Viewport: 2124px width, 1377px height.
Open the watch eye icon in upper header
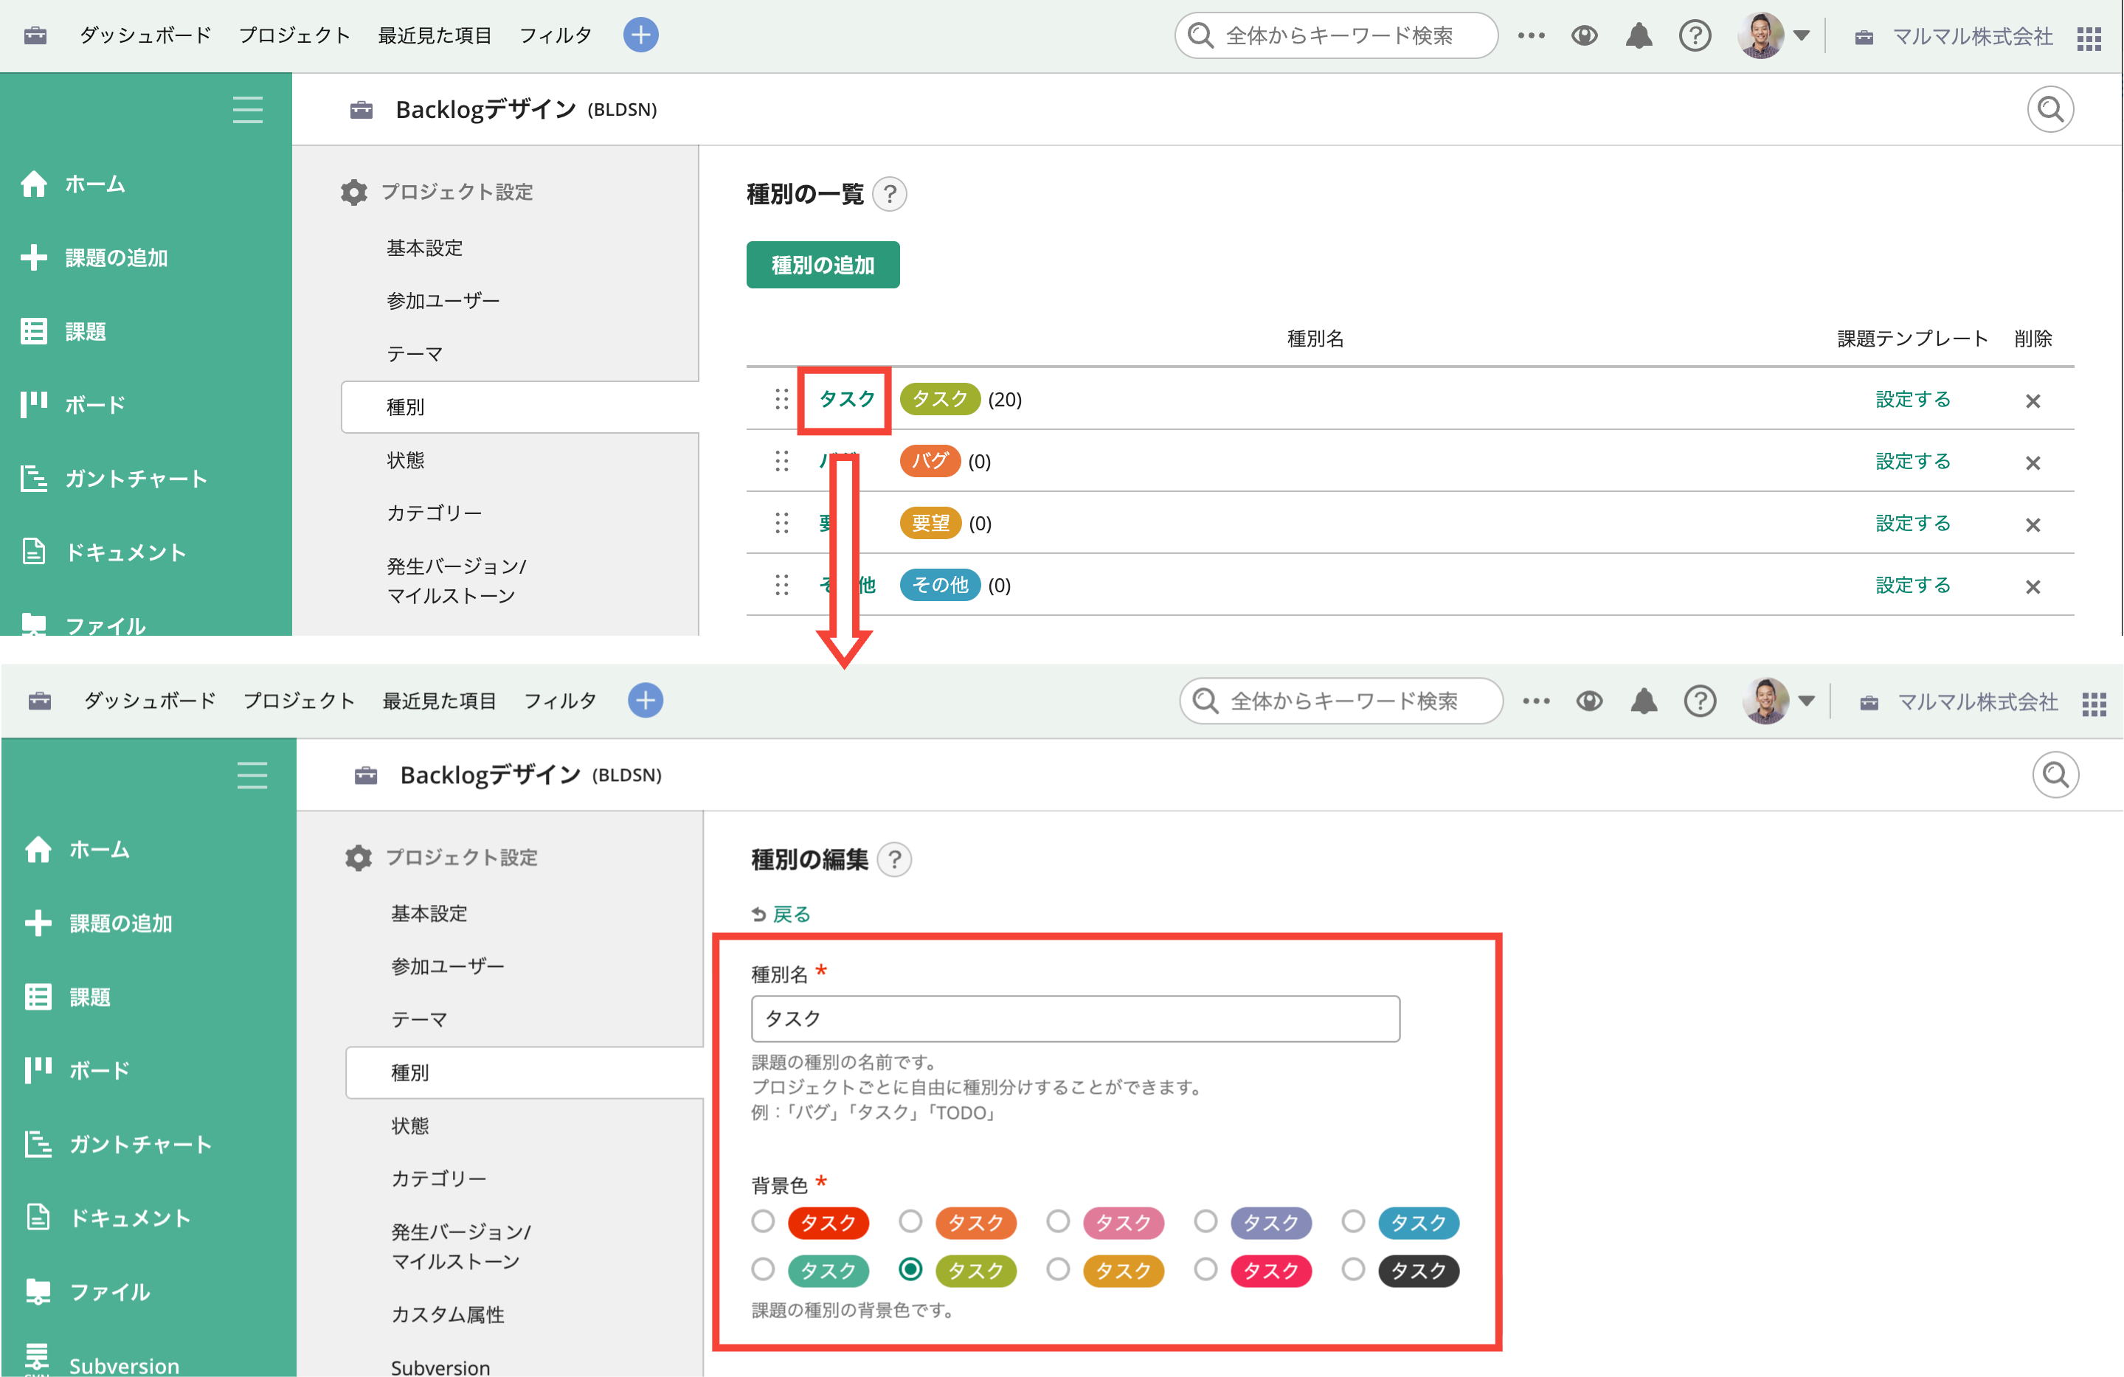point(1584,35)
